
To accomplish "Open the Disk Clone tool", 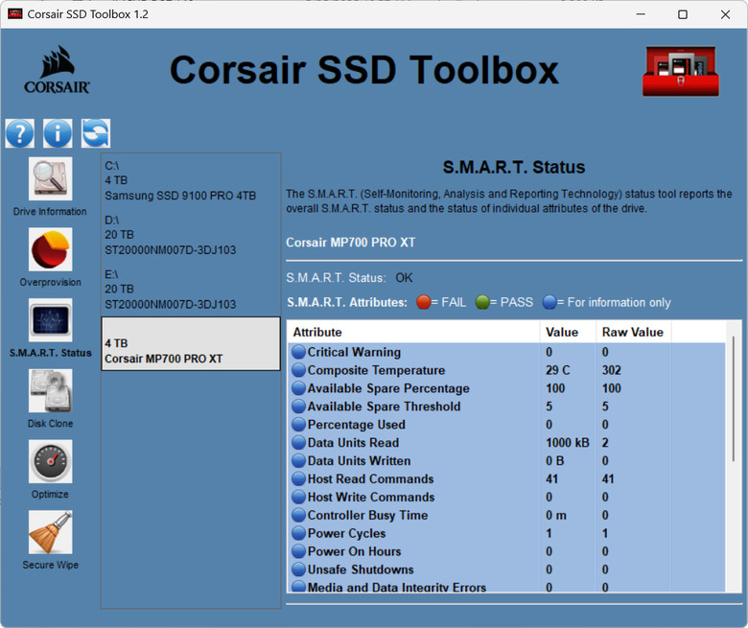I will (x=50, y=390).
